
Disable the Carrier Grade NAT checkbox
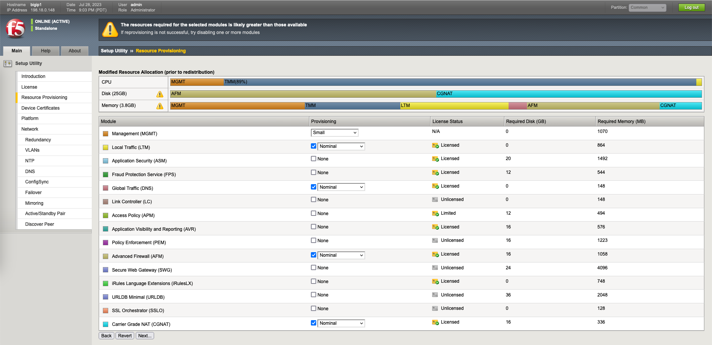click(314, 323)
